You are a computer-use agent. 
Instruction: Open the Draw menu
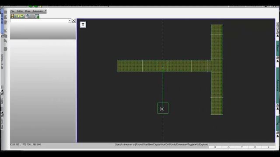pyautogui.click(x=28, y=11)
